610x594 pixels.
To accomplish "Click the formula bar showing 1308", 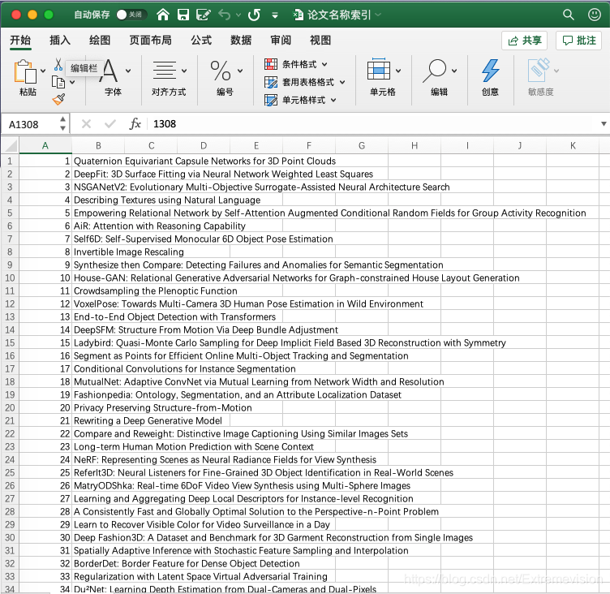I will 373,124.
